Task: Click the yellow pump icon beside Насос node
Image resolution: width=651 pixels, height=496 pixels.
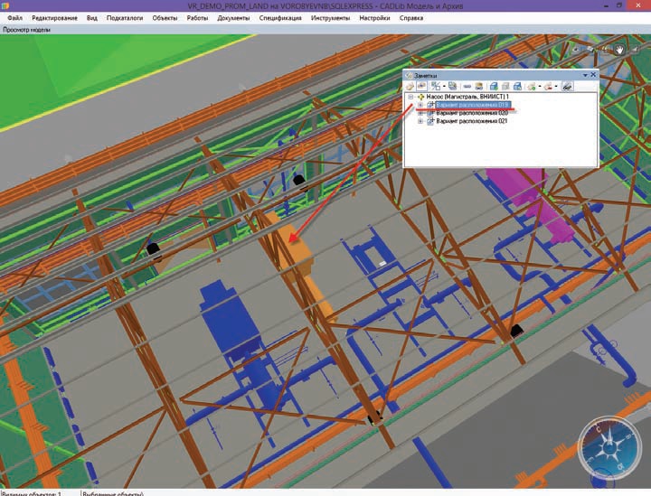Action: pyautogui.click(x=421, y=97)
